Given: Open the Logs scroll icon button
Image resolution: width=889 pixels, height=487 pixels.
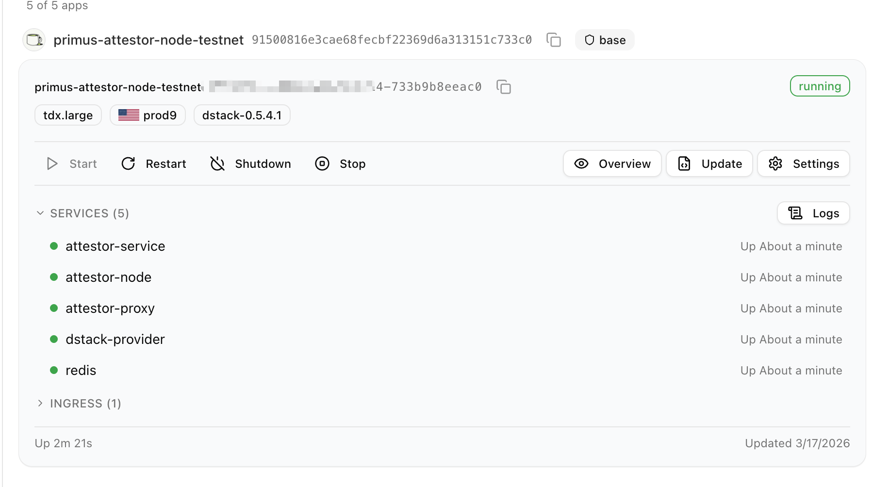Looking at the screenshot, I should (x=813, y=213).
